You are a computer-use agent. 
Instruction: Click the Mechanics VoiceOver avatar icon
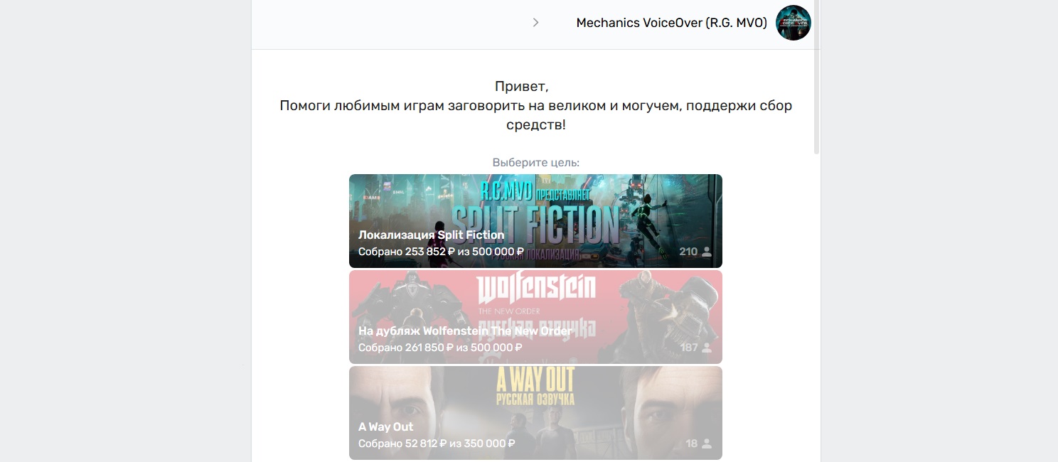coord(793,23)
